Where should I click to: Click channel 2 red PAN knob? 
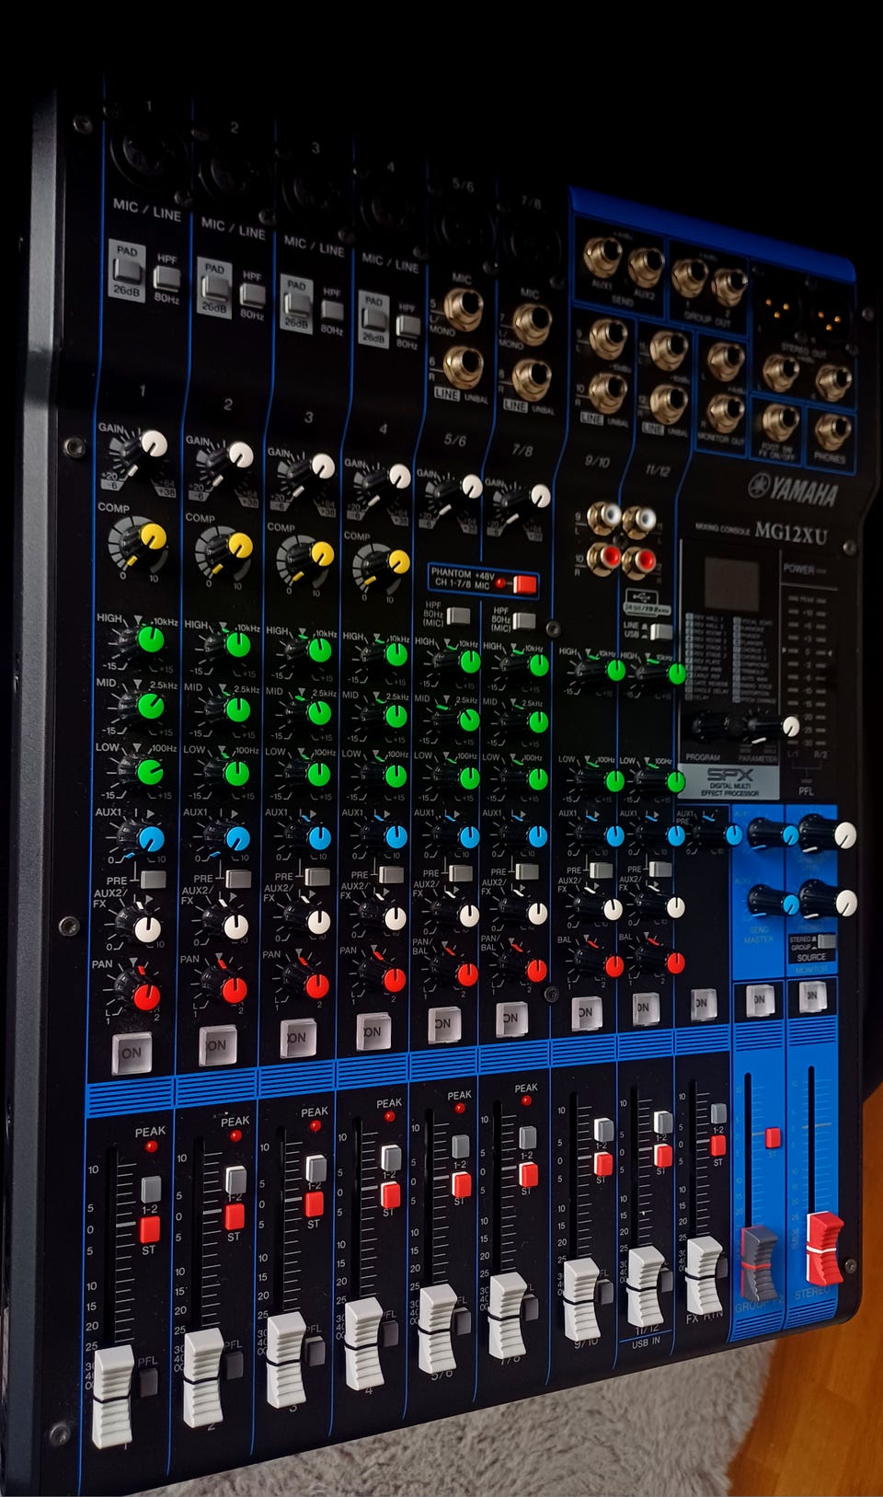(x=227, y=988)
